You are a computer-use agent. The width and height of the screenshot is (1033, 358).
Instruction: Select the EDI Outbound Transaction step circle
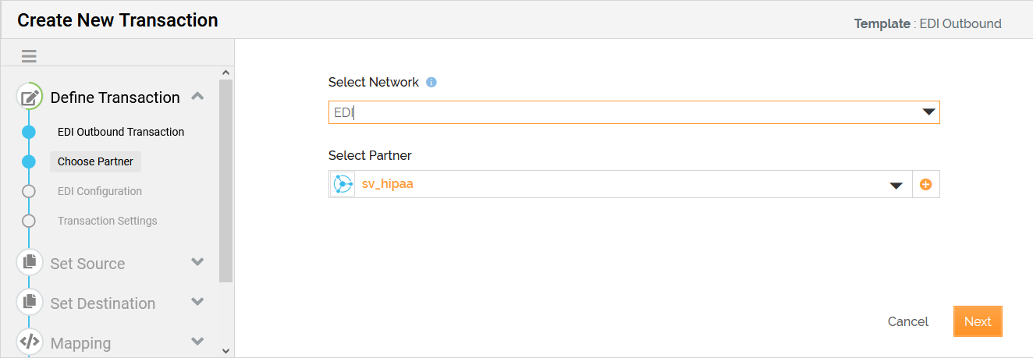pos(29,132)
